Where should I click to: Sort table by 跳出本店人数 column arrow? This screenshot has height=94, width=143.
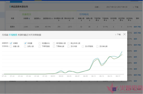69,21
